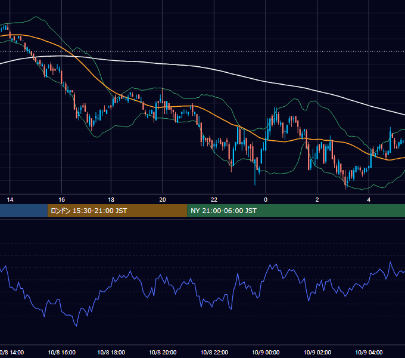Click the 14 hour axis label

[x=10, y=200]
